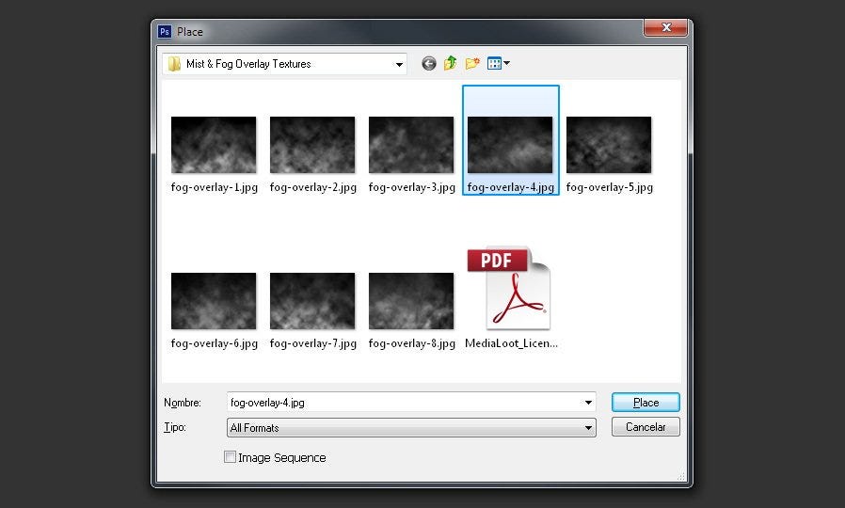
Task: Click the fog-overlay-2.jpg file name text
Action: point(313,187)
